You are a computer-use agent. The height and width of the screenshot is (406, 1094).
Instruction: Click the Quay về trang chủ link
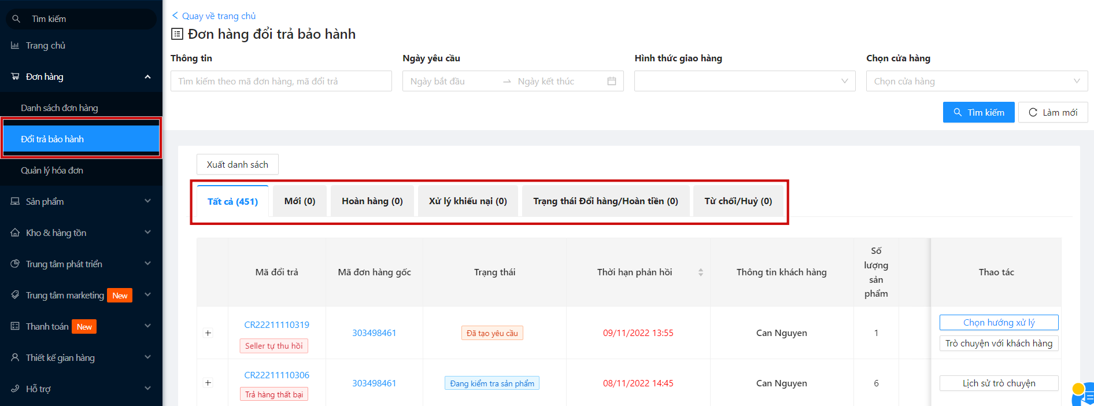214,16
